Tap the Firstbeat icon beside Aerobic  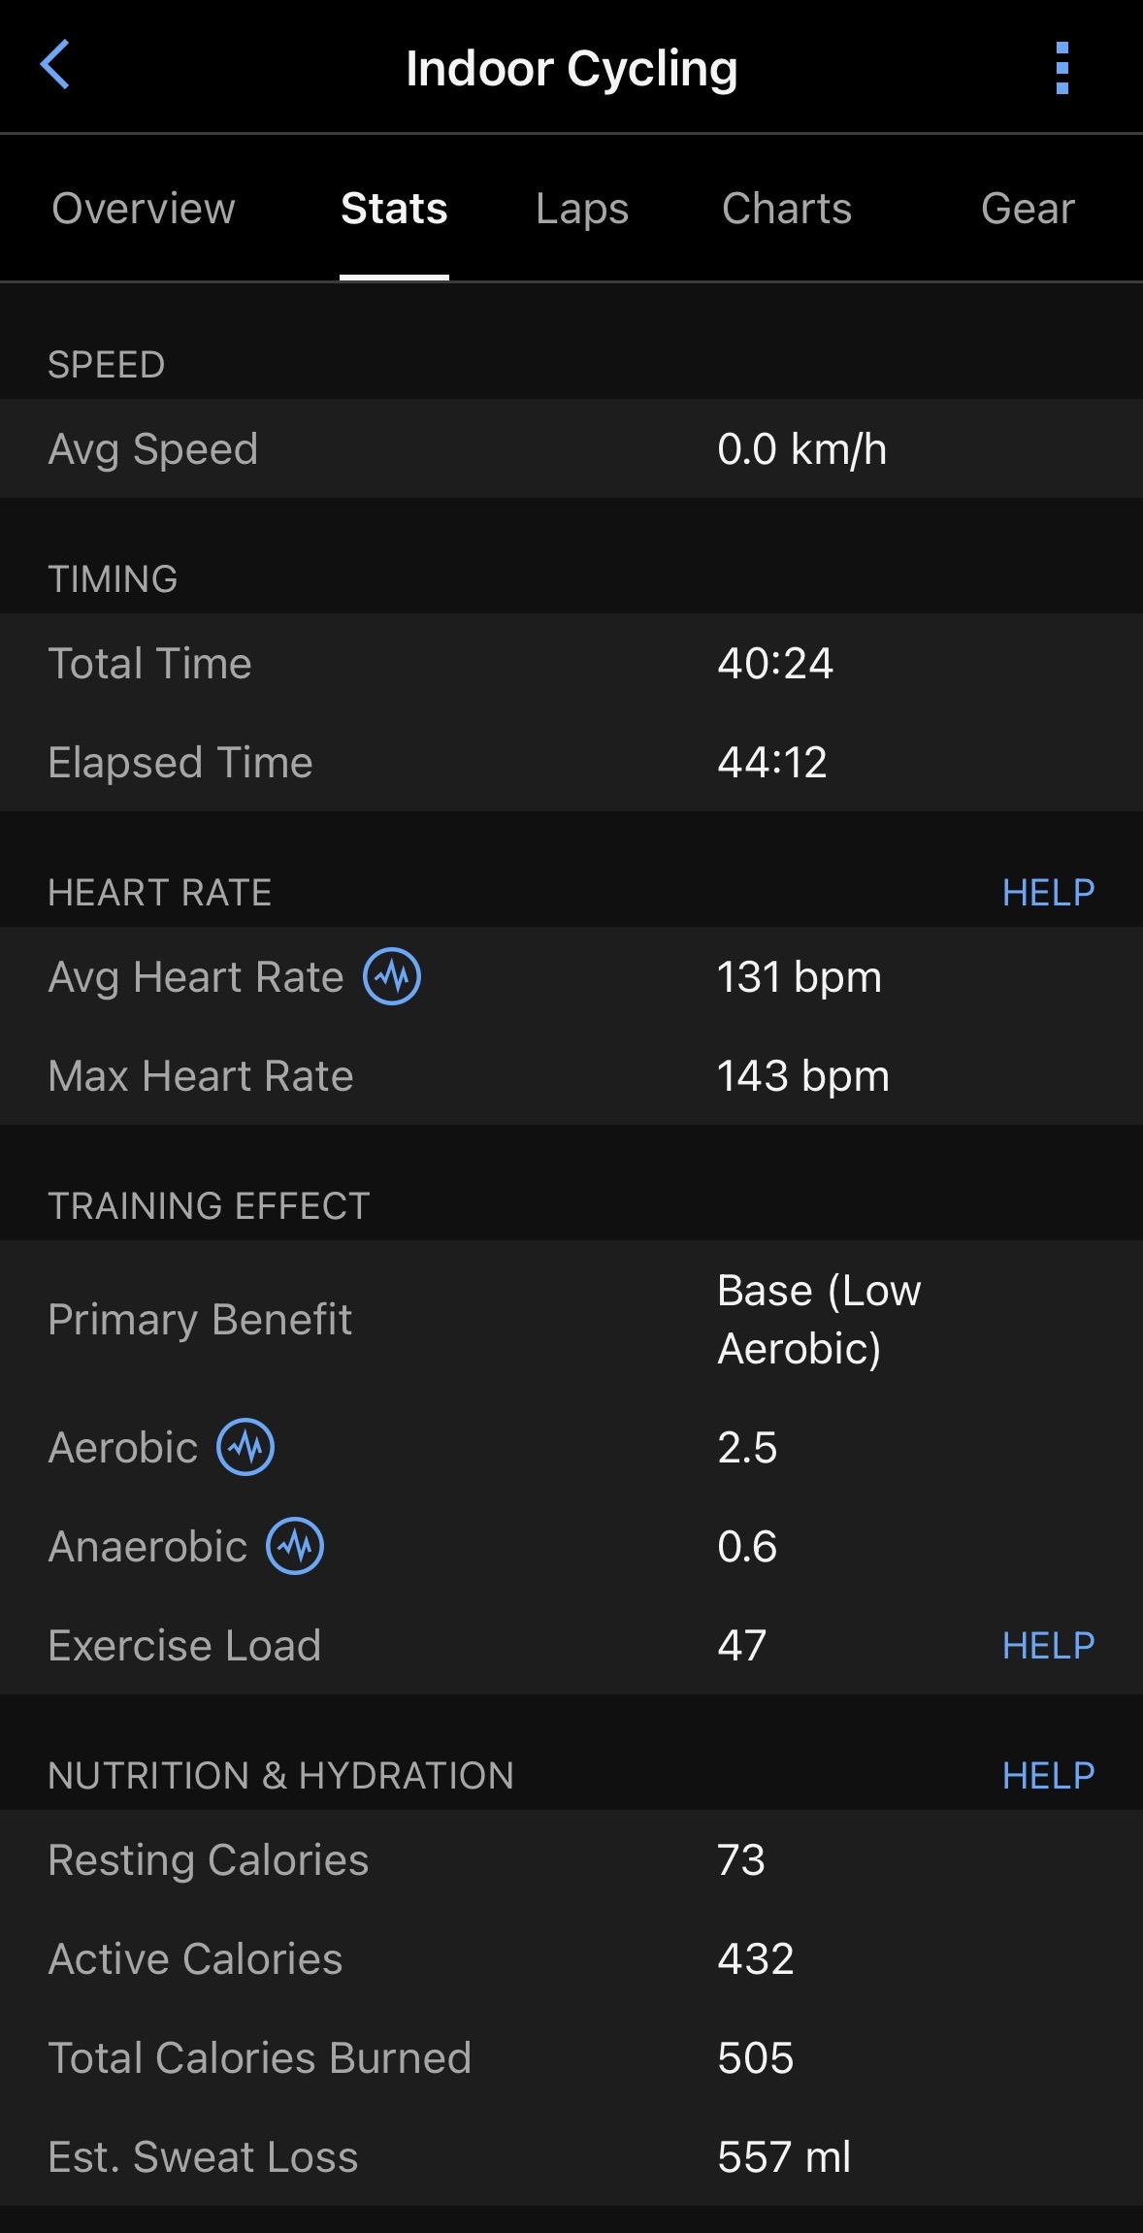pos(245,1447)
